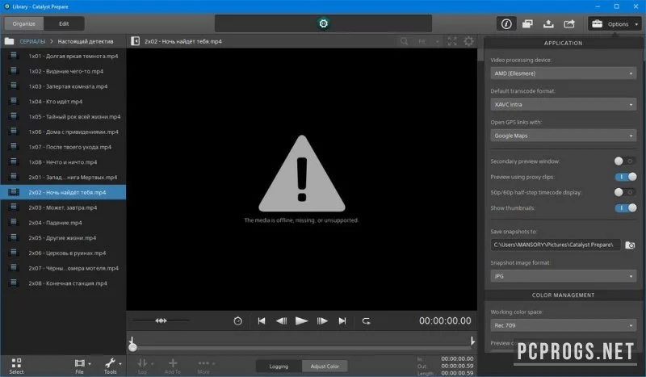The image size is (646, 377).
Task: Go to start of clip
Action: pyautogui.click(x=261, y=321)
